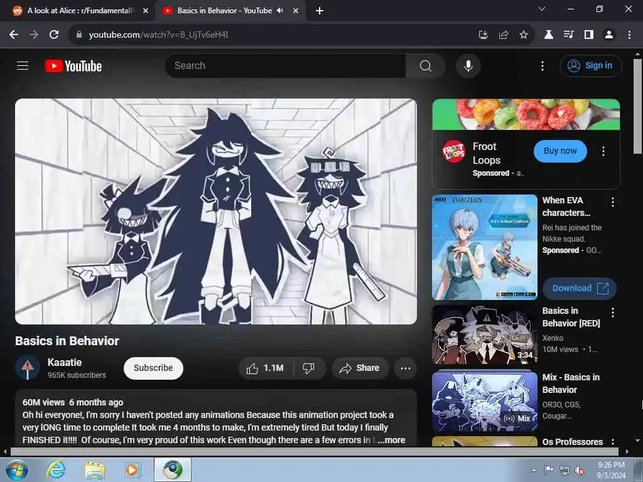The height and width of the screenshot is (482, 643).
Task: Open Windows Explorer folder in taskbar
Action: [x=95, y=469]
